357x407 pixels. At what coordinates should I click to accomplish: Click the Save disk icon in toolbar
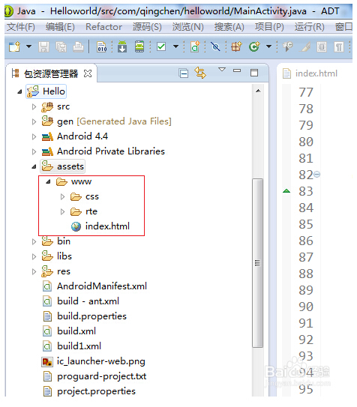44,47
